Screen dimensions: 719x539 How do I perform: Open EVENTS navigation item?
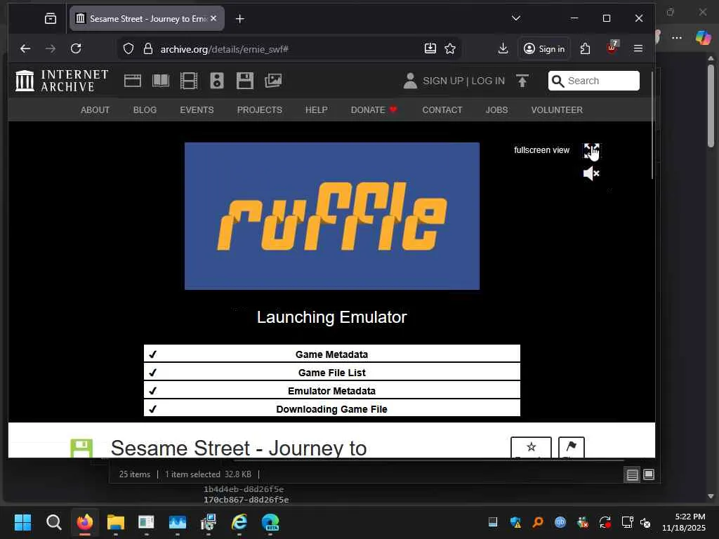pyautogui.click(x=197, y=110)
